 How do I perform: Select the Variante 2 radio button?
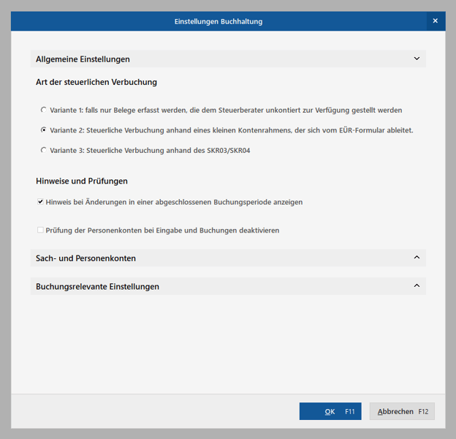[44, 130]
